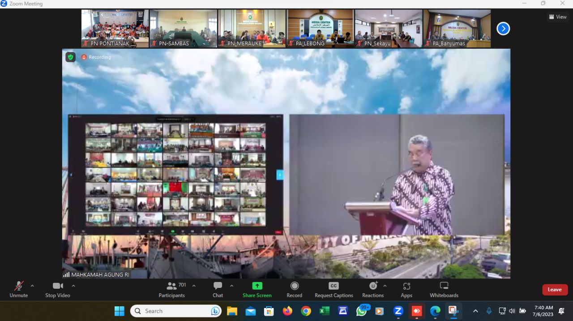The width and height of the screenshot is (573, 321).
Task: Expand video options arrow beside Stop Video
Action: [73, 286]
